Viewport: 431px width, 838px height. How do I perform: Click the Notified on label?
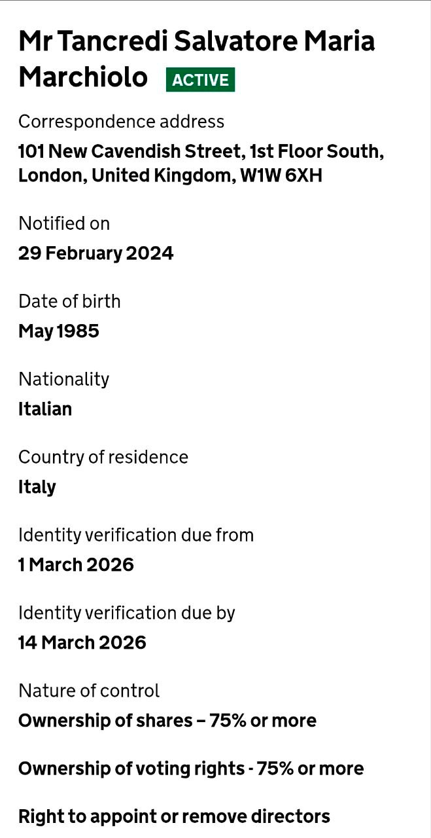[64, 224]
